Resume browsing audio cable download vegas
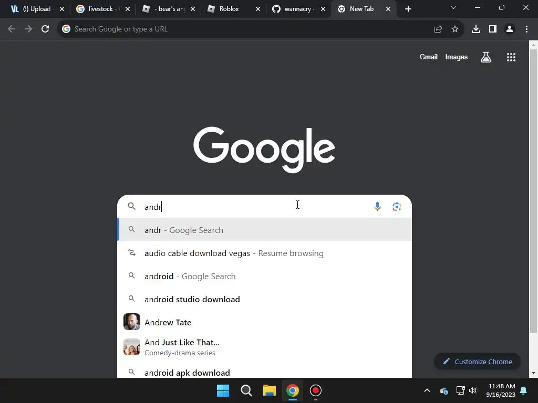Viewport: 538px width, 403px height. [x=265, y=253]
